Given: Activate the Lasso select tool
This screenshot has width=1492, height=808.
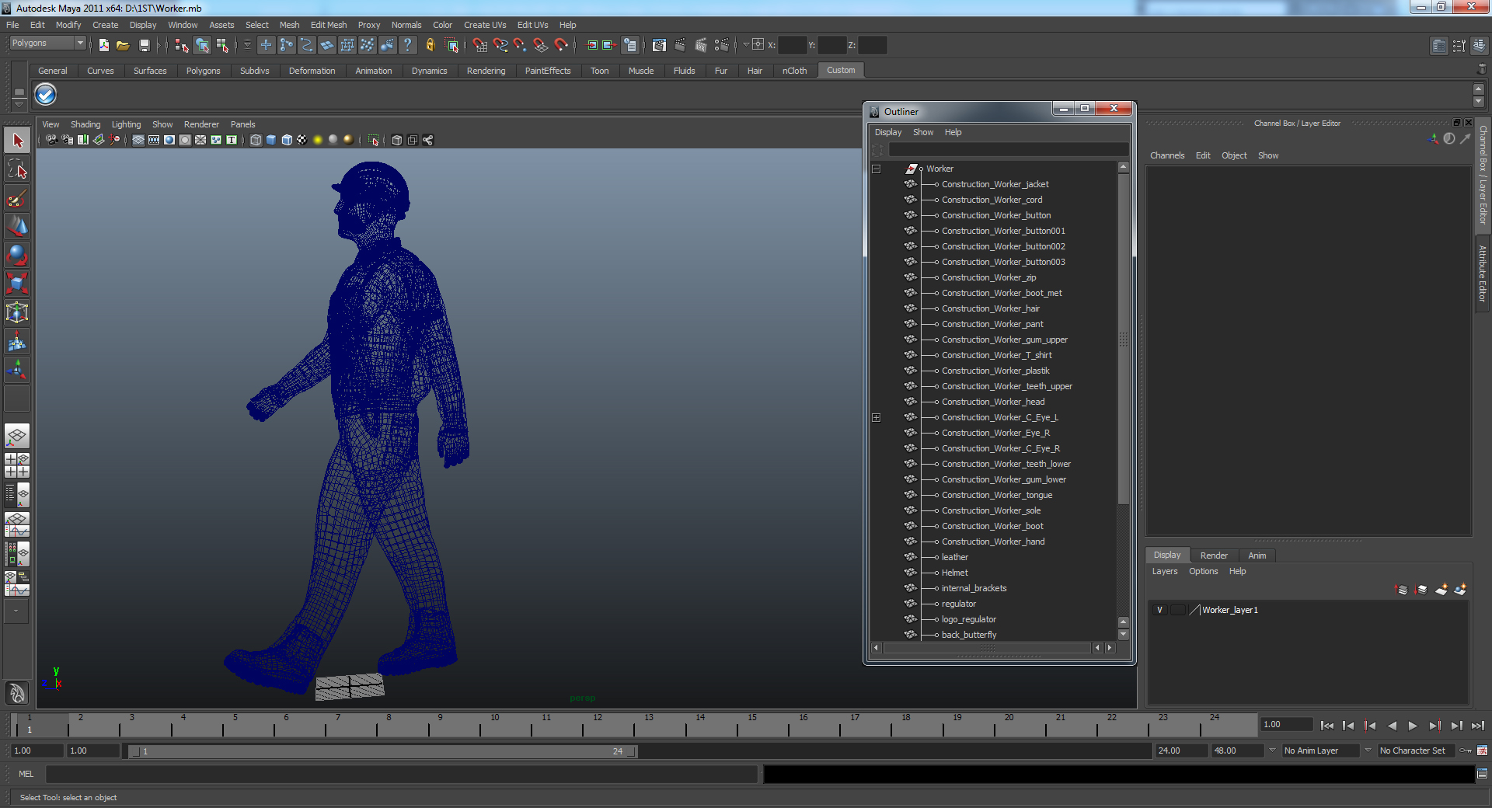Looking at the screenshot, I should (x=17, y=169).
